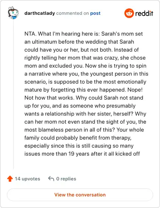160x208 pixels.
Task: Click the '14 upvotes' count
Action: 28,179
